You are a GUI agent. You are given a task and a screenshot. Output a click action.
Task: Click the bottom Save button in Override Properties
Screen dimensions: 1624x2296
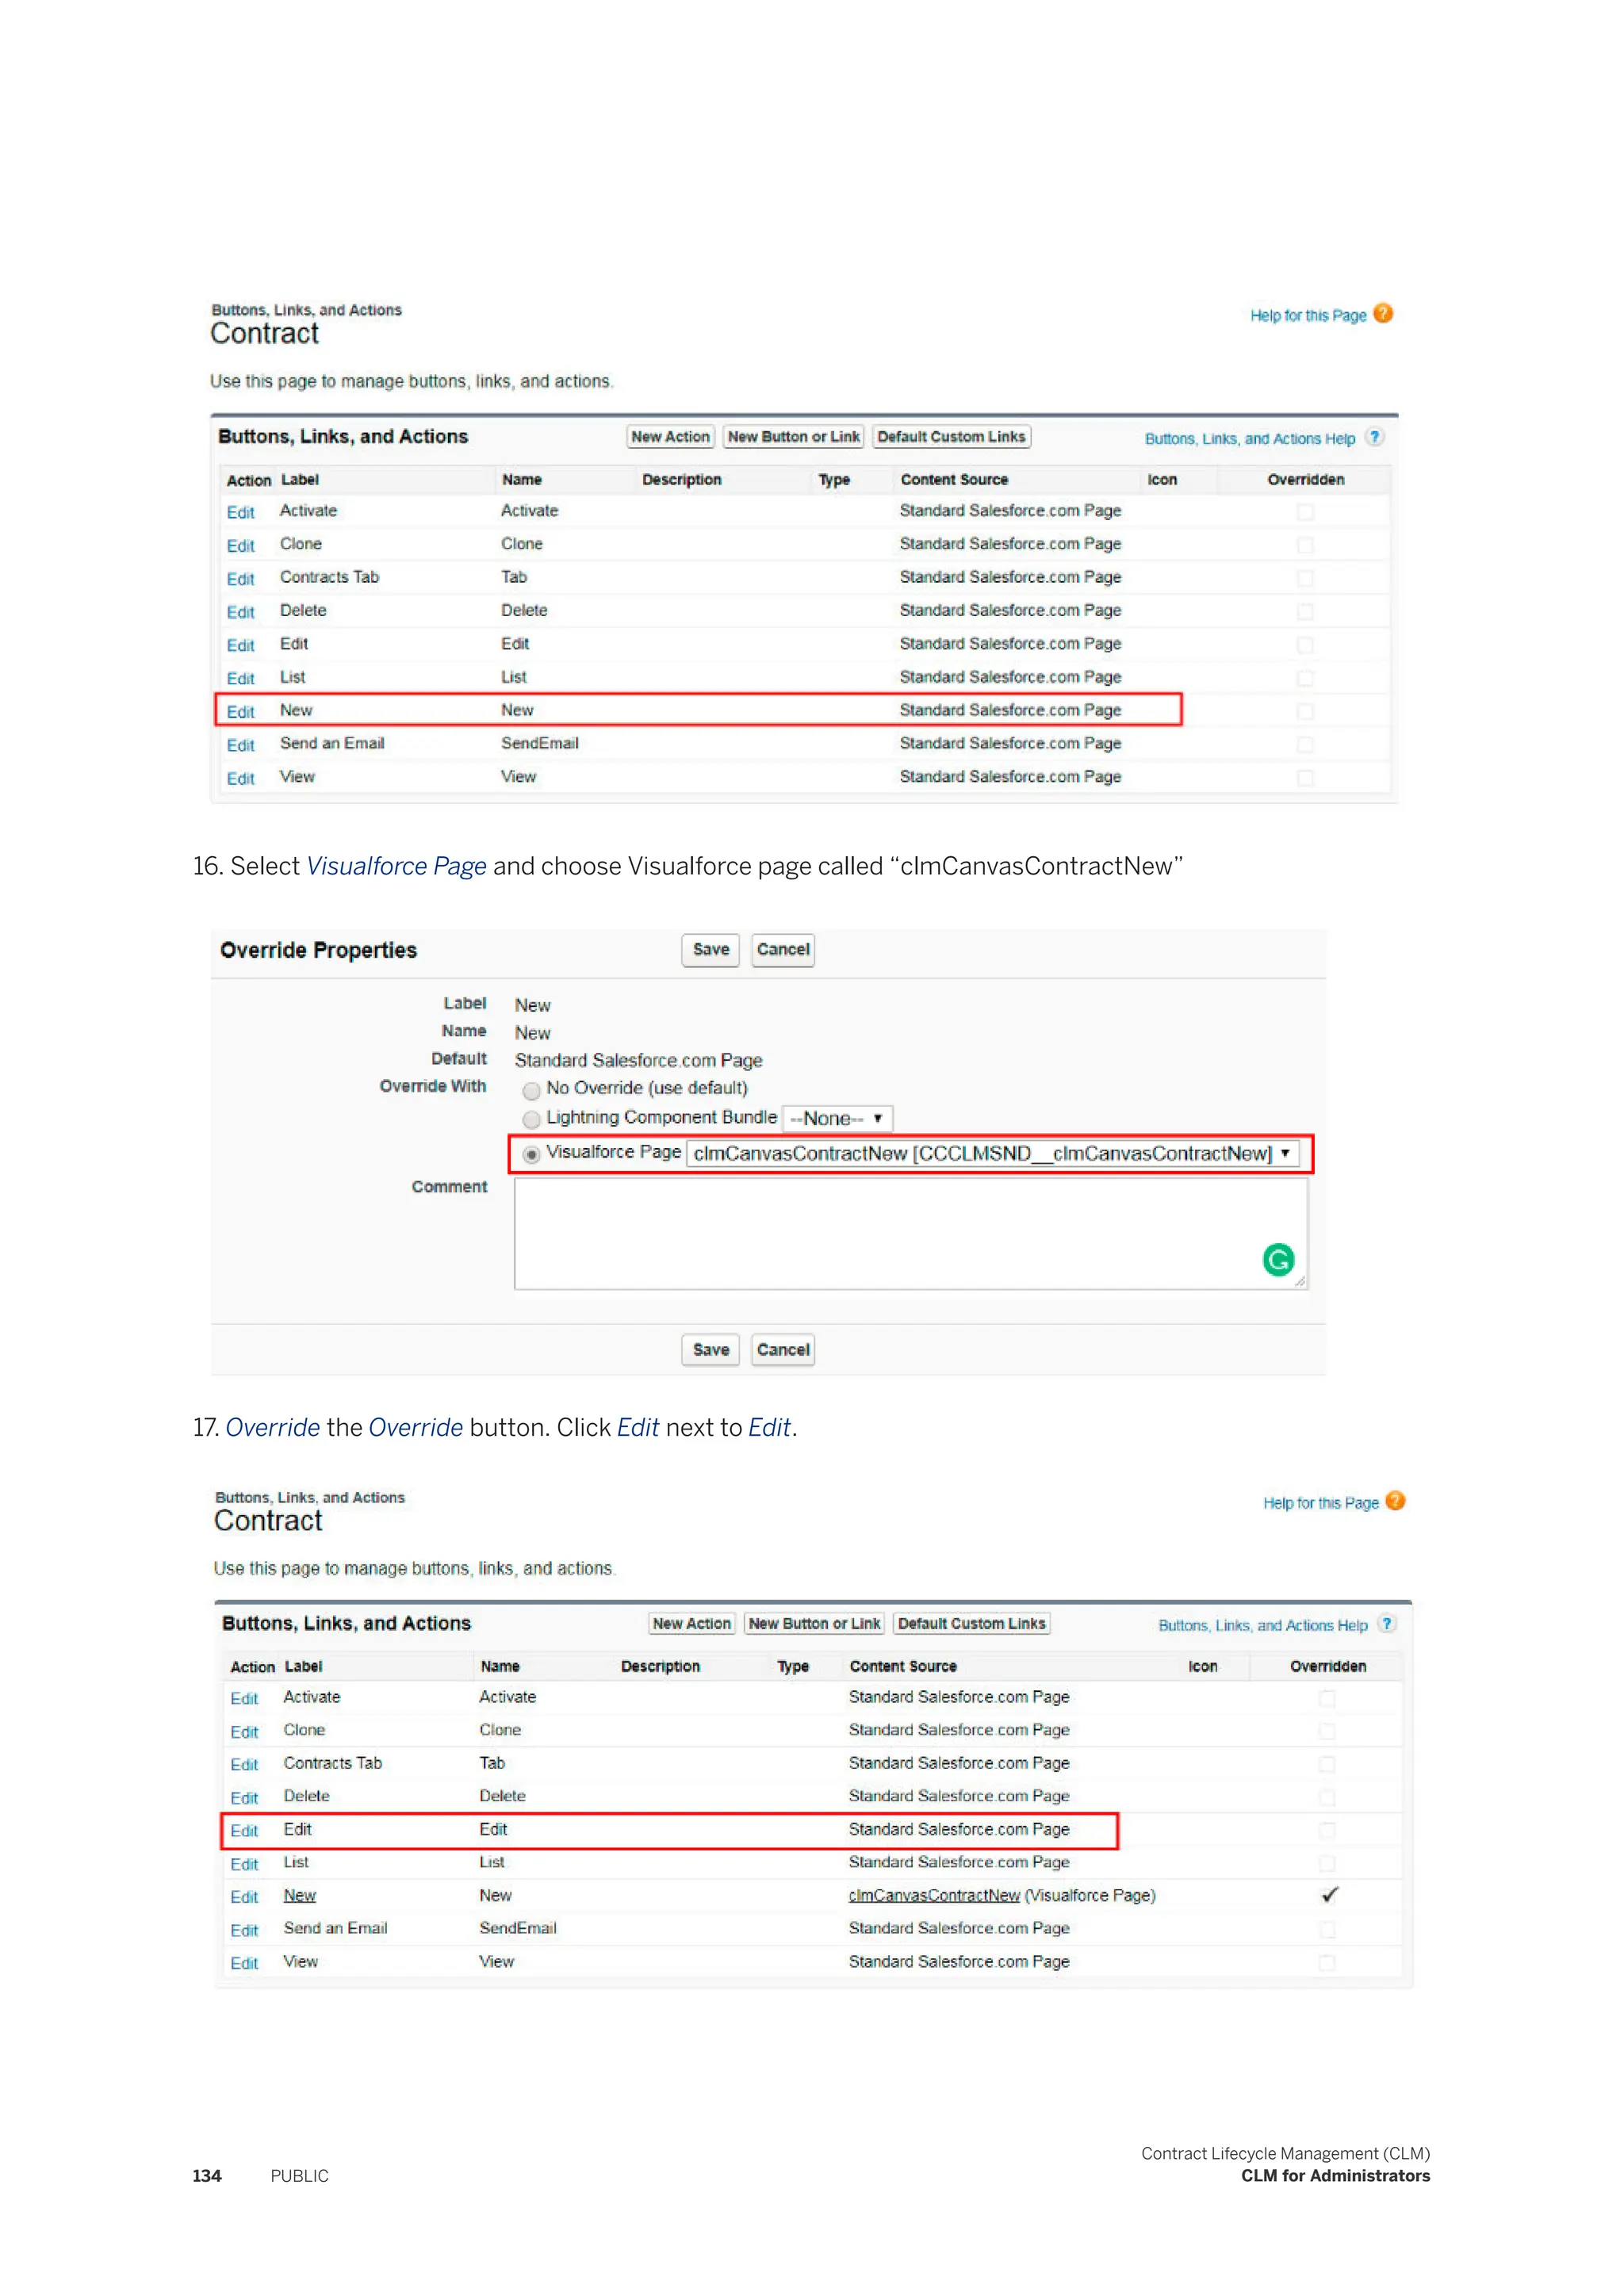coord(711,1349)
